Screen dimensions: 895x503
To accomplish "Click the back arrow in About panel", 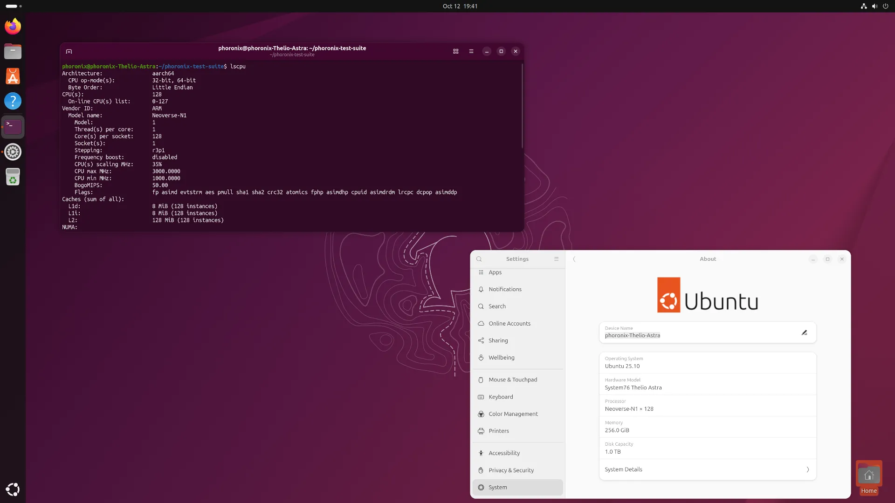I will click(574, 259).
